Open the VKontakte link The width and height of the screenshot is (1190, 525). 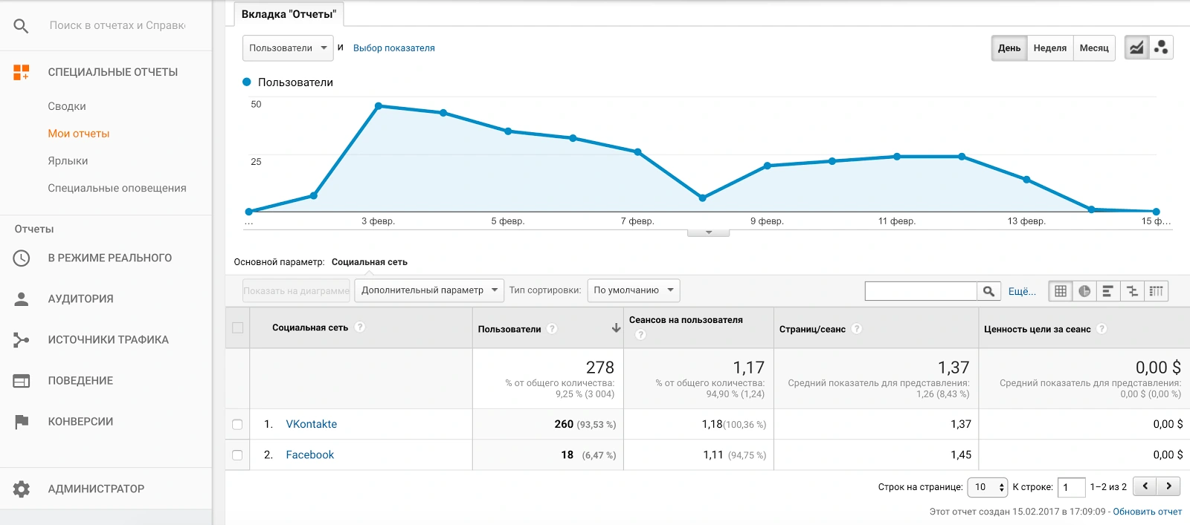tap(311, 424)
